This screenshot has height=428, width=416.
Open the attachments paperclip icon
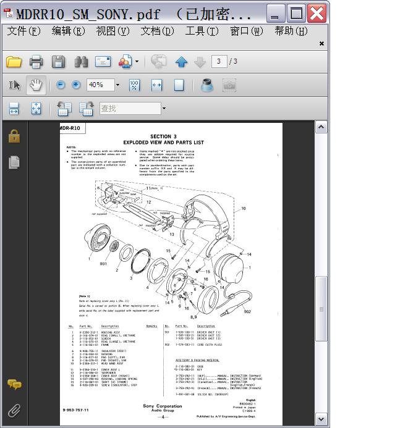[14, 411]
